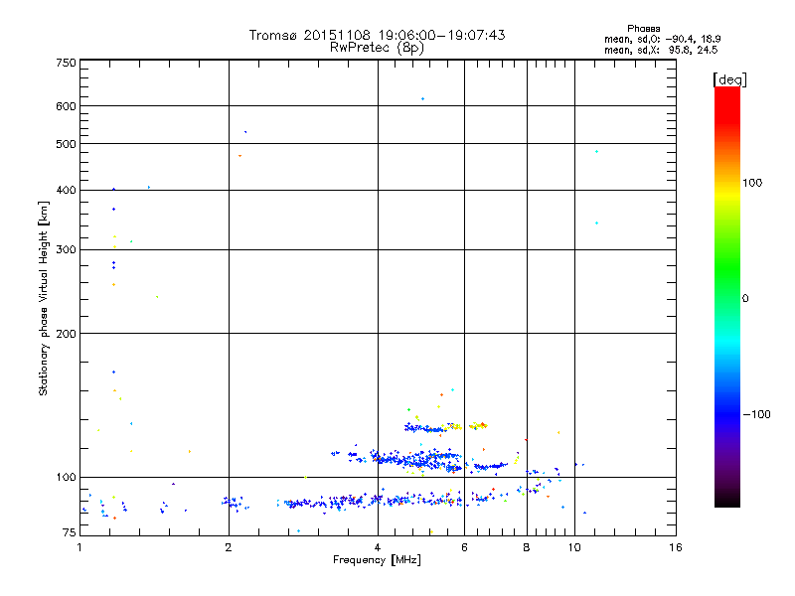Click the '75' height tick label
The height and width of the screenshot is (596, 795).
(x=69, y=532)
